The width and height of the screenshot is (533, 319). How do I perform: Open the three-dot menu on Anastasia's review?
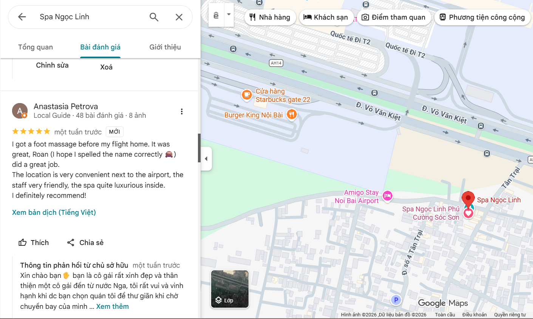(x=182, y=111)
